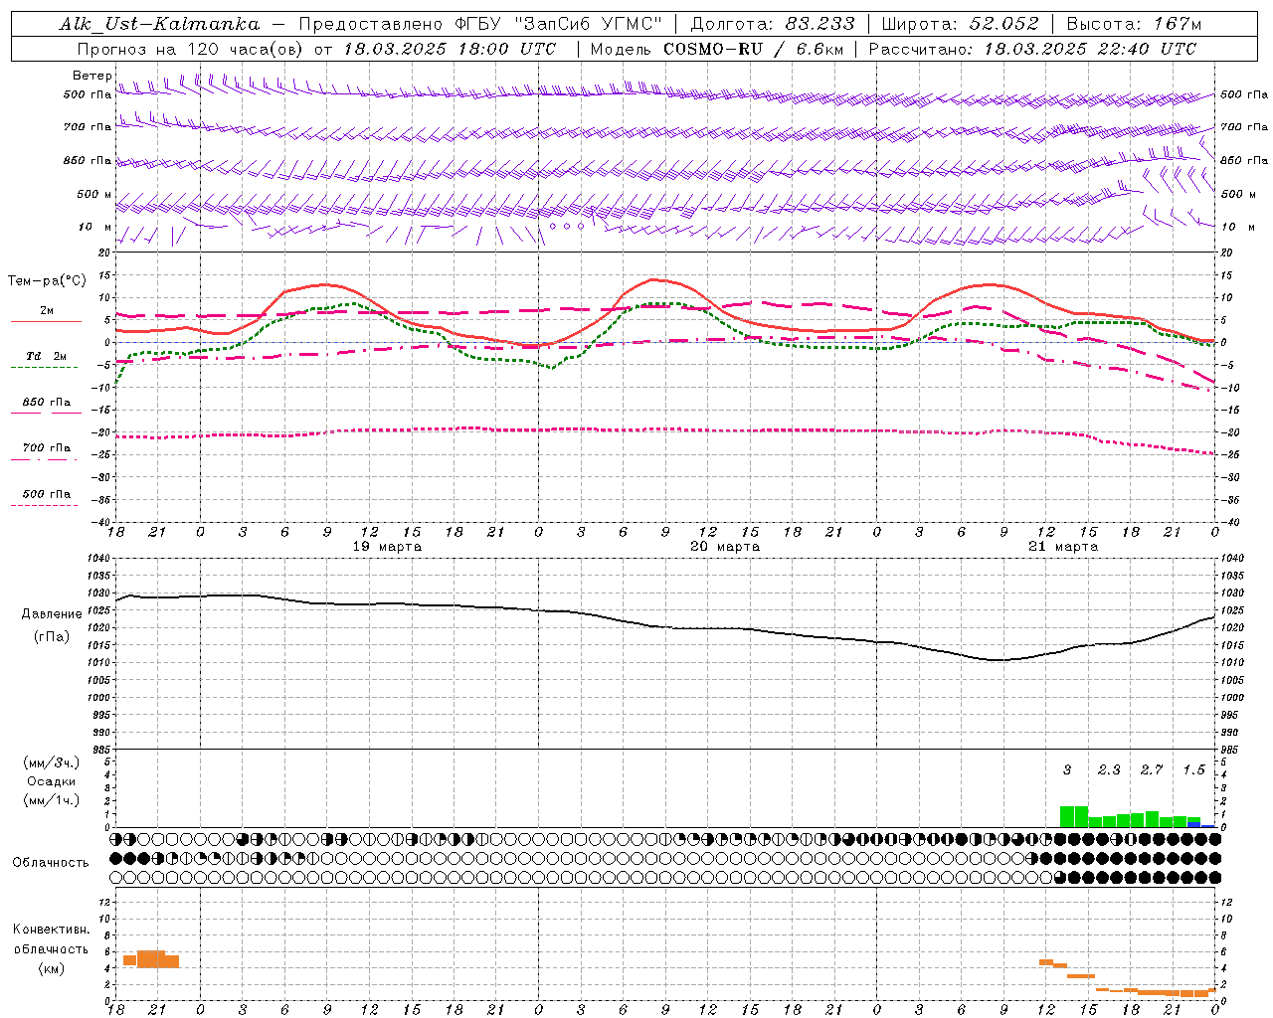Click the 'Высота: 167м' text

(x=1134, y=24)
